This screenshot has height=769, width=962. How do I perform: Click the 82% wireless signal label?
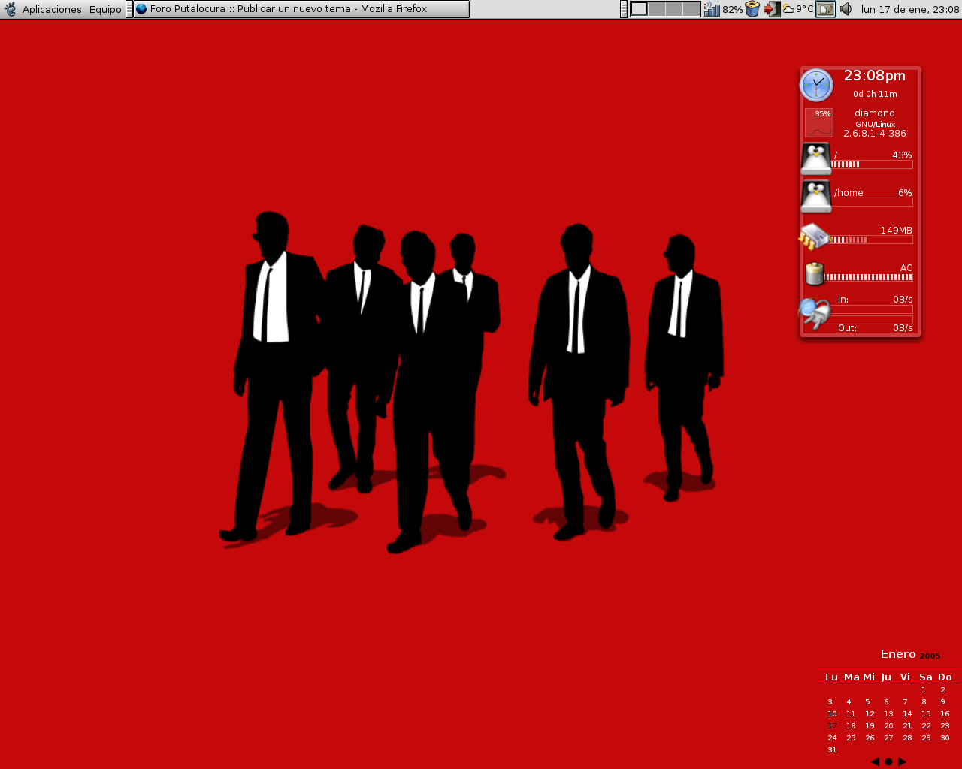pos(733,9)
